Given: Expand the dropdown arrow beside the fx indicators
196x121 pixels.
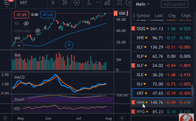Looking at the screenshot, I should [98, 2].
